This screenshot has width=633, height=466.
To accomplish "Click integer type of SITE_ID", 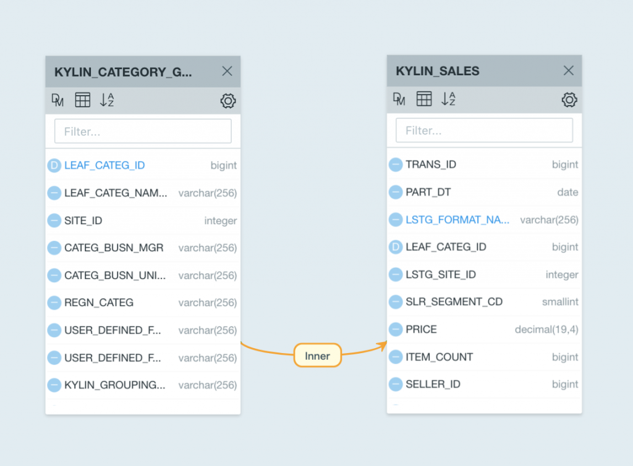I will coord(221,221).
